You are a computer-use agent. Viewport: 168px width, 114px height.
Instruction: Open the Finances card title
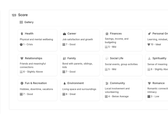(x=116, y=34)
